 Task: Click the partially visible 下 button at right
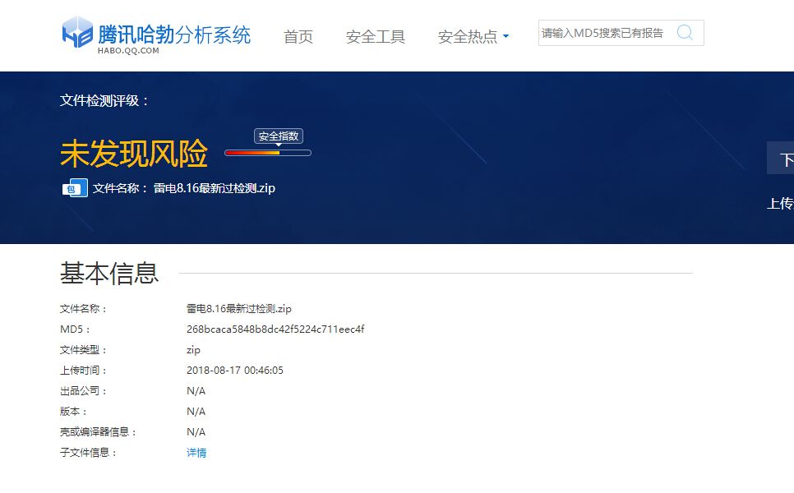click(781, 158)
